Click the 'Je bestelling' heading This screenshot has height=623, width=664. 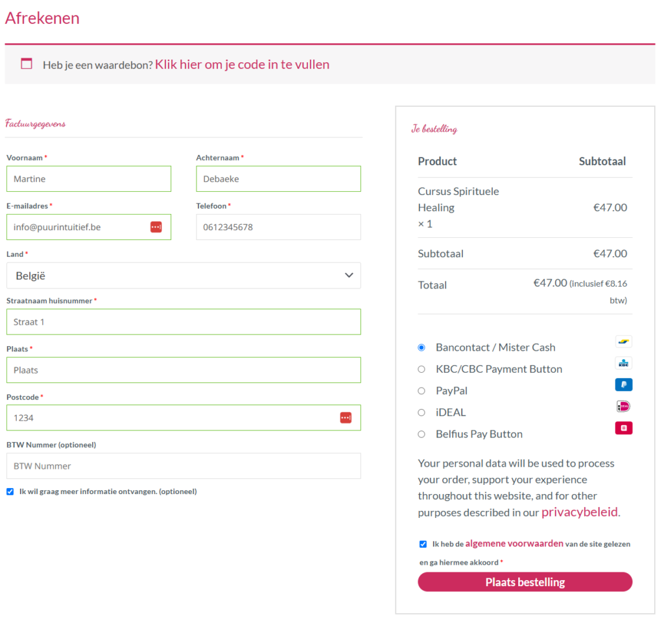(434, 128)
